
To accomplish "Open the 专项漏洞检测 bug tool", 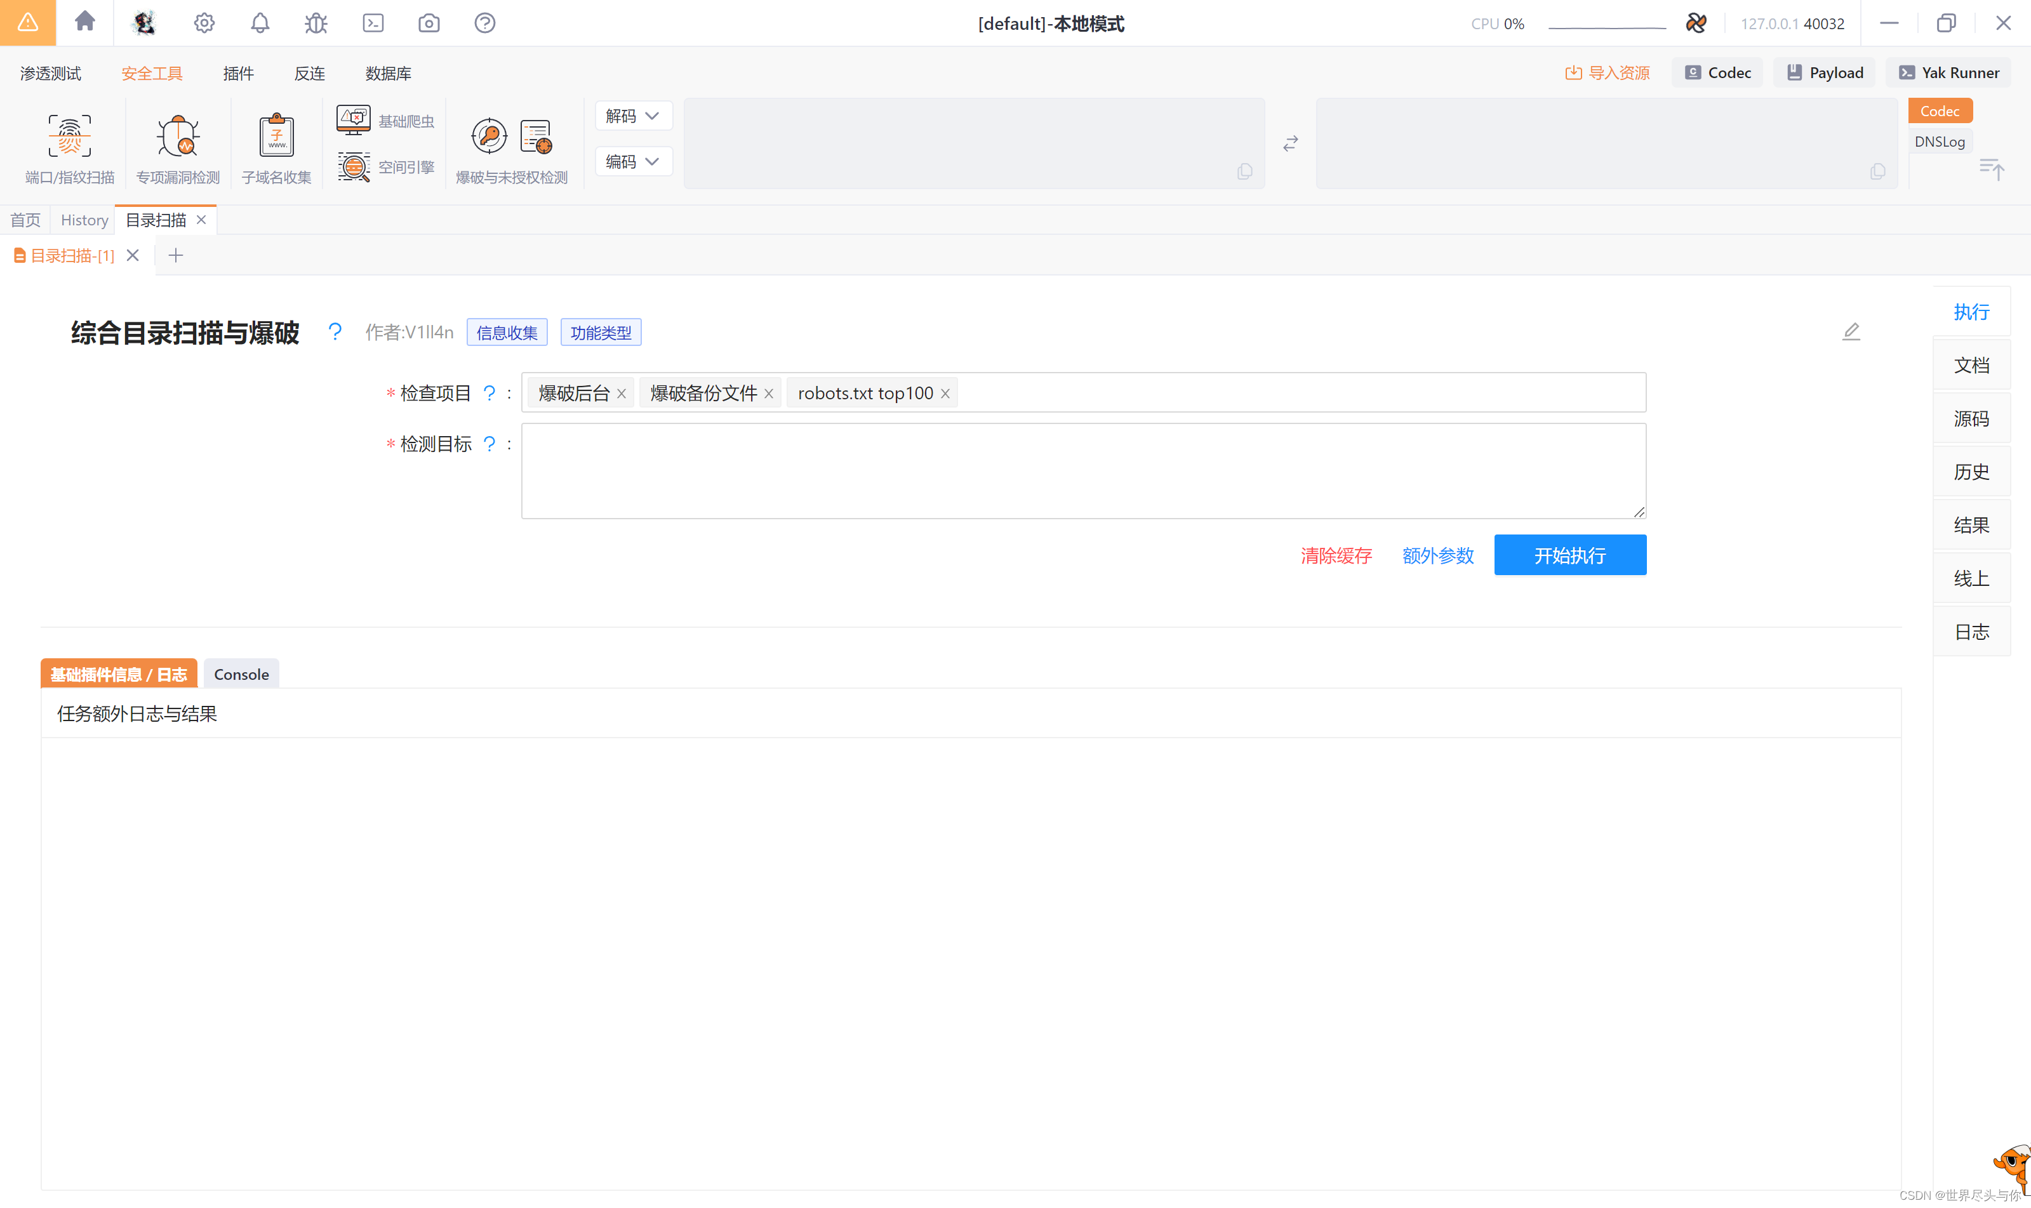I will point(178,149).
